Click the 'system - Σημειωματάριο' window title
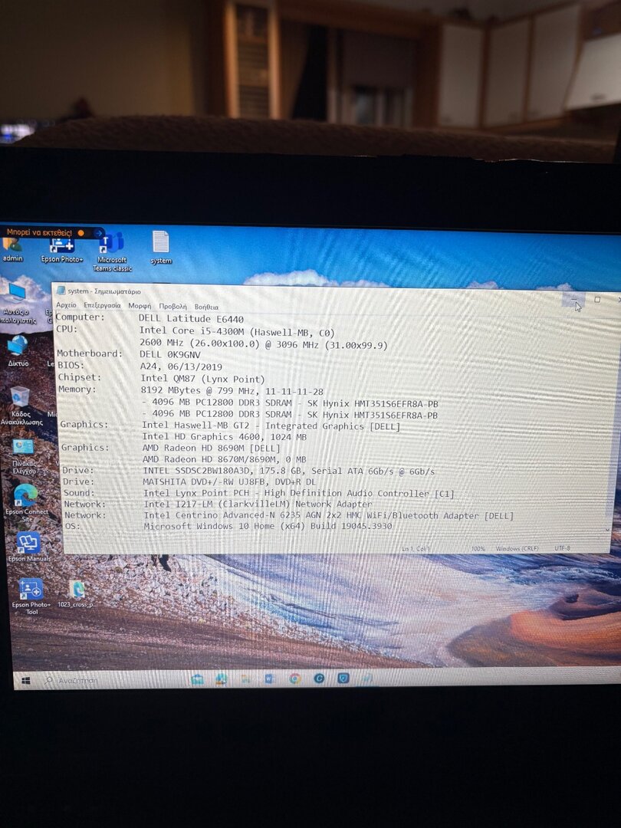This screenshot has width=621, height=828. click(x=104, y=291)
